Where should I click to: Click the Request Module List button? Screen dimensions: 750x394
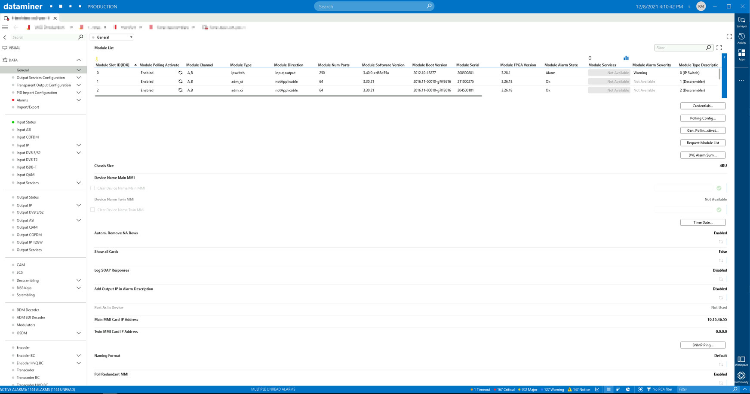point(703,142)
